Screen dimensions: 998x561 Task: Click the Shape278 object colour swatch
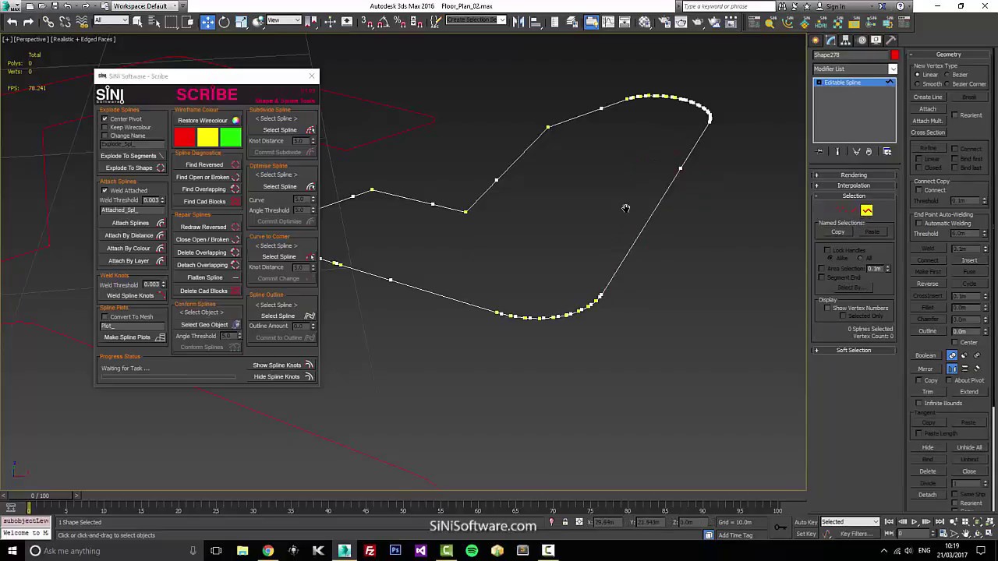(x=894, y=55)
